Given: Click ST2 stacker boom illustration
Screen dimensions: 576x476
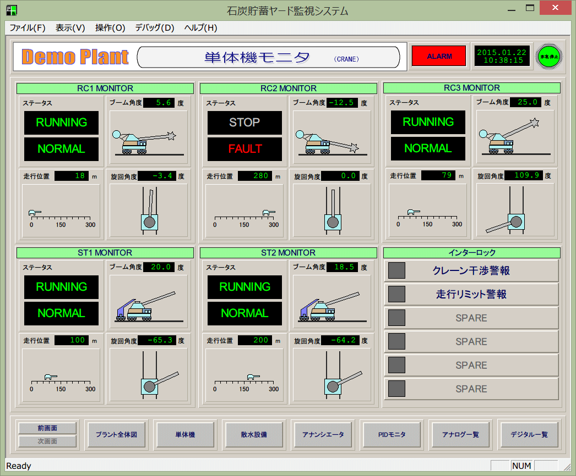Looking at the screenshot, I should pyautogui.click(x=332, y=301).
